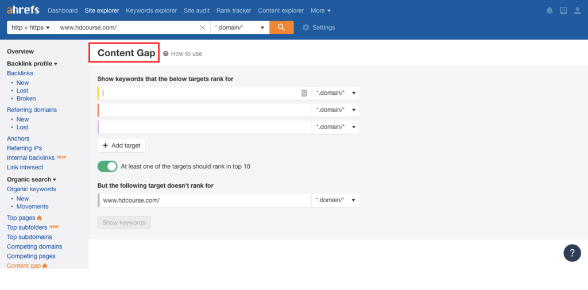The width and height of the screenshot is (588, 290).
Task: Open New under Referring domains
Action: 22,119
